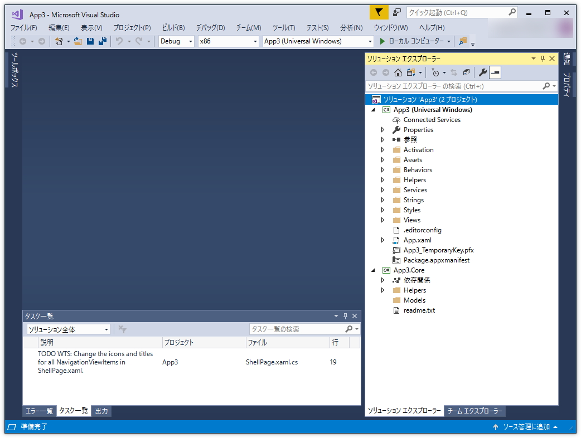
Task: Click the Visual Studio logo icon
Action: coord(17,14)
